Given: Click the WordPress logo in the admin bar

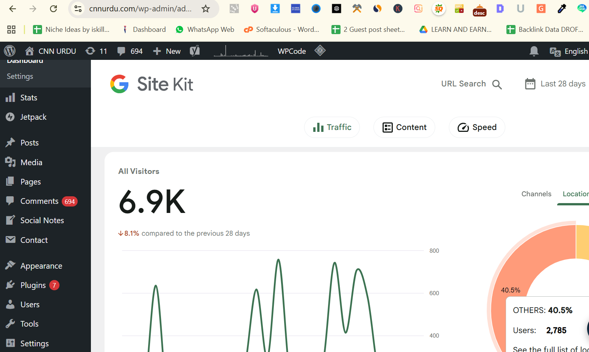Looking at the screenshot, I should coord(9,51).
